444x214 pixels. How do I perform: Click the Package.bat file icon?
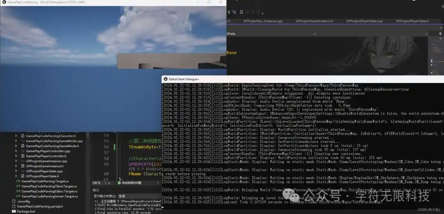pos(13,211)
